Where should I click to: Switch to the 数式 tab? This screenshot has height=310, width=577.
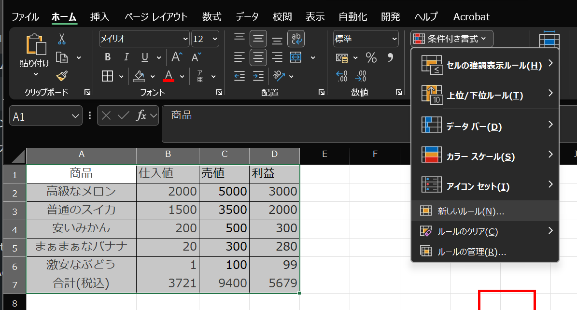coord(211,16)
